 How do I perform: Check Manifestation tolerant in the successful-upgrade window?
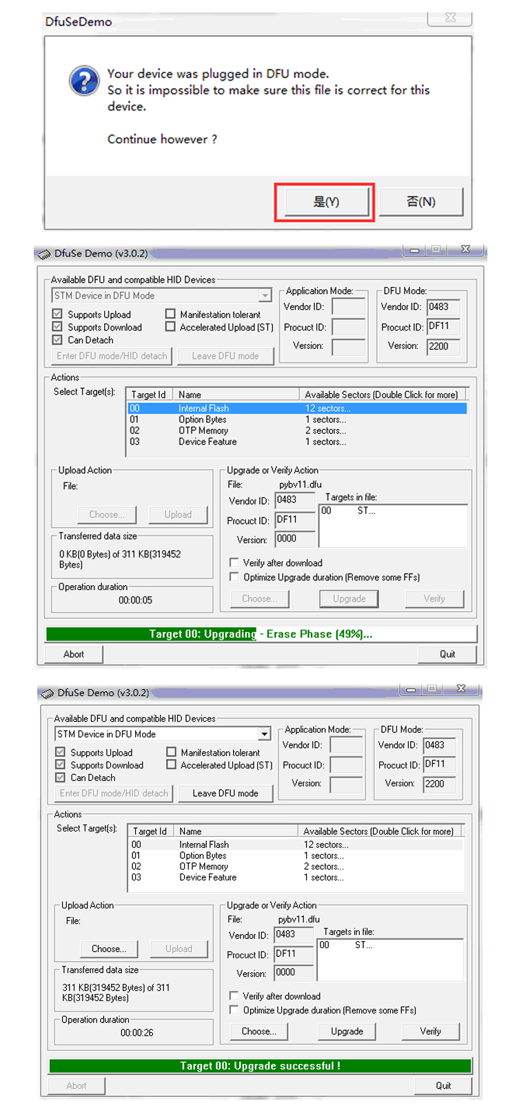172,752
